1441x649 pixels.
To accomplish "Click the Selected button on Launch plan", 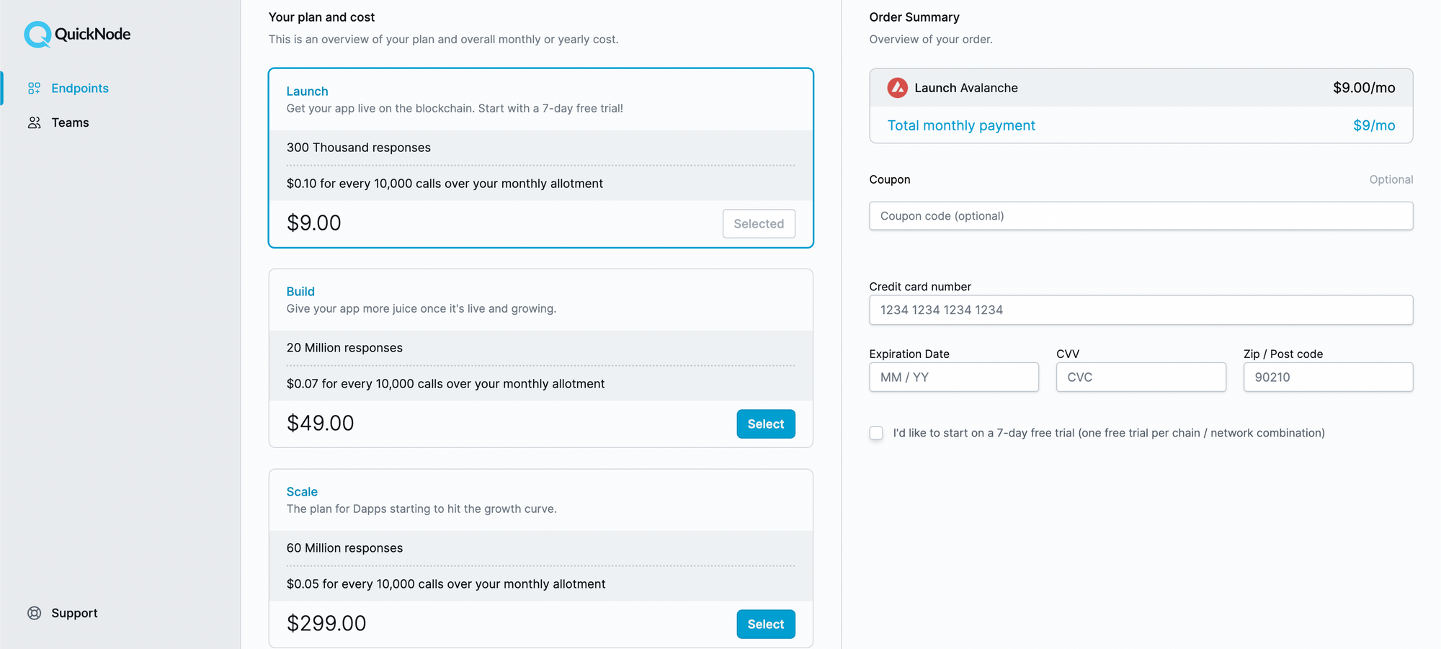I will 759,224.
